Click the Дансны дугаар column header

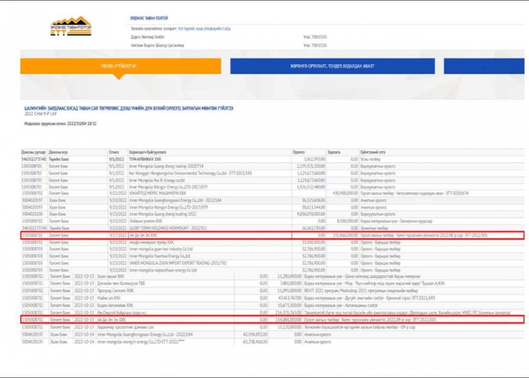[x=33, y=152]
